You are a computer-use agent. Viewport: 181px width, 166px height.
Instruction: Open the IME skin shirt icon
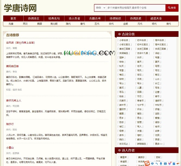click(x=170, y=164)
